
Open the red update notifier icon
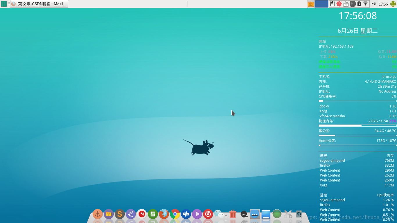[x=339, y=4]
